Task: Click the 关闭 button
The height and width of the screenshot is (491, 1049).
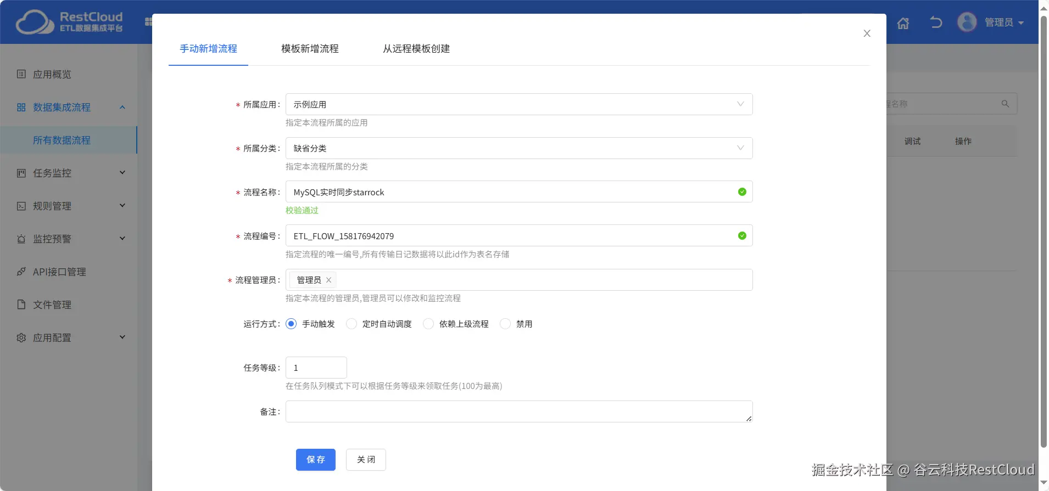Action: 366,460
